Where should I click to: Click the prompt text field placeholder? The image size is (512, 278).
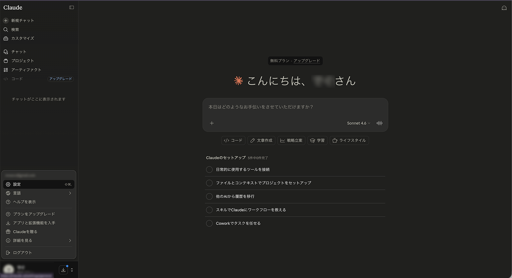click(261, 107)
